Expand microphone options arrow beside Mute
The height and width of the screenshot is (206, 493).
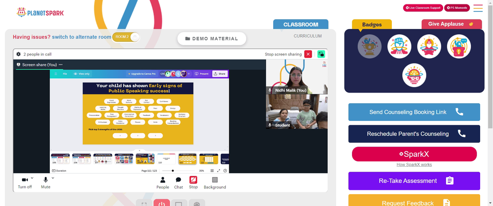(x=53, y=178)
